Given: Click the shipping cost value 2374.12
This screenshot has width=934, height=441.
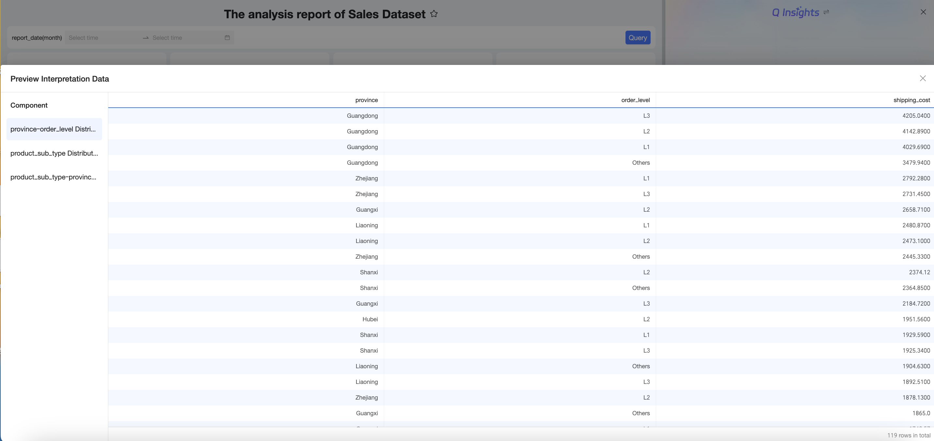Looking at the screenshot, I should (919, 272).
